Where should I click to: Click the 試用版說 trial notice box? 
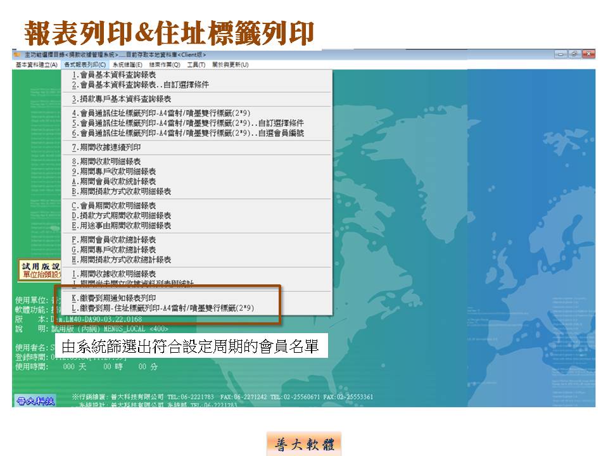(x=39, y=270)
